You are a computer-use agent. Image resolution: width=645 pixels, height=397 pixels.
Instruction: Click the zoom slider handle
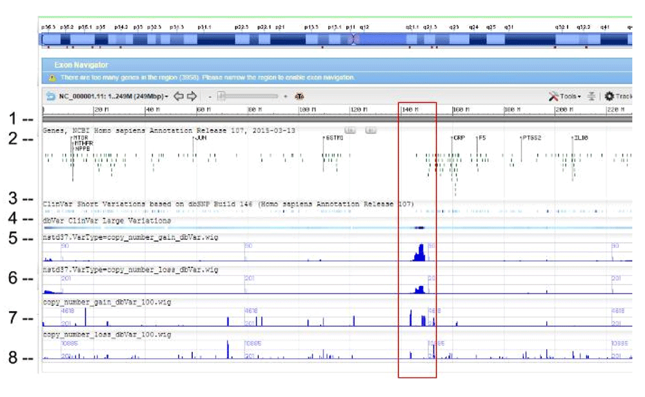(222, 96)
